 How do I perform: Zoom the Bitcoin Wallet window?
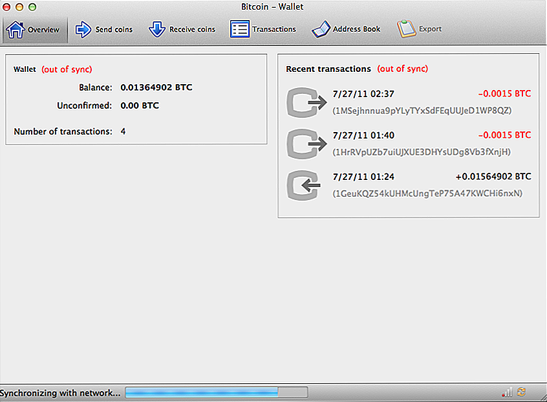(x=32, y=7)
